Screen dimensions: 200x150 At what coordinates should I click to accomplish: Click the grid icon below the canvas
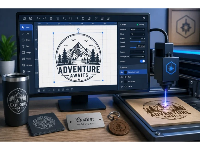[x=39, y=91]
